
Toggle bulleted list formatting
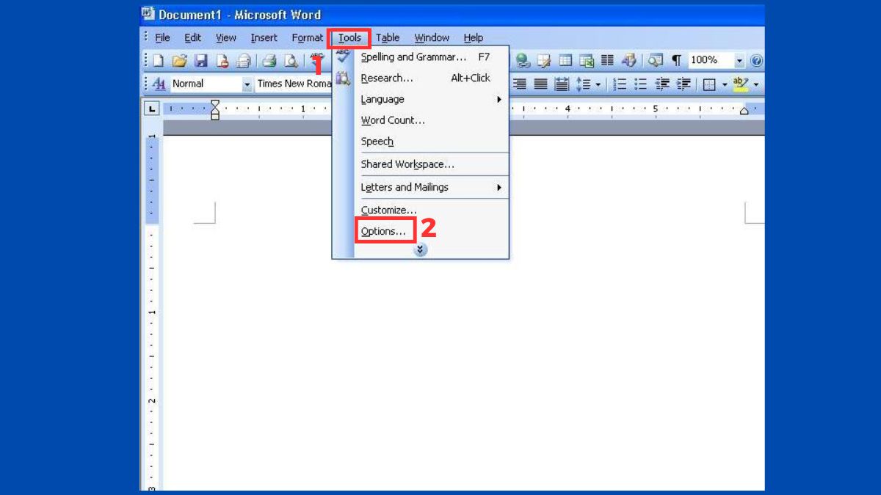[641, 84]
